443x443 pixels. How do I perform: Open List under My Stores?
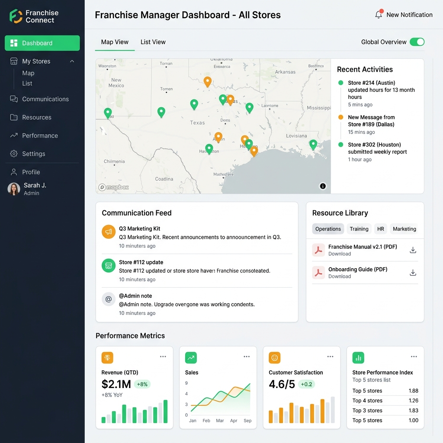point(27,83)
